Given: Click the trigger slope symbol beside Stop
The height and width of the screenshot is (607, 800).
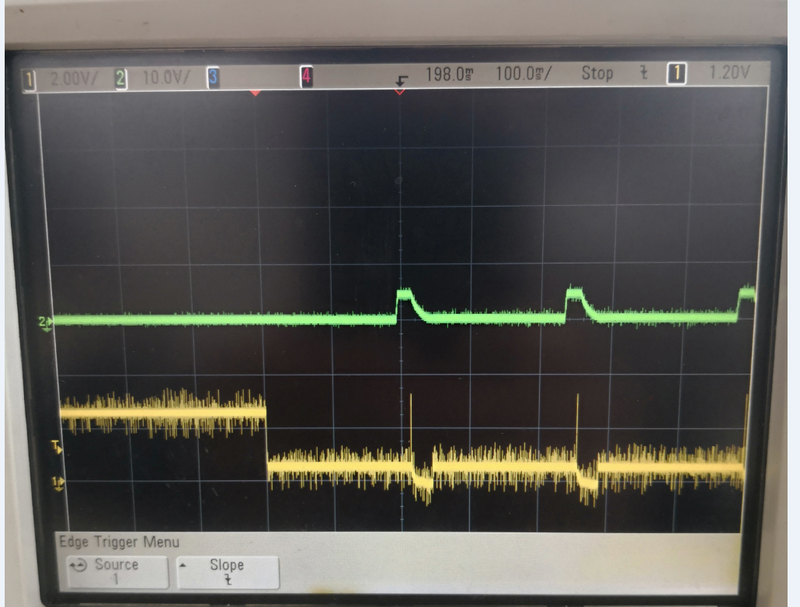Looking at the screenshot, I should pyautogui.click(x=644, y=73).
